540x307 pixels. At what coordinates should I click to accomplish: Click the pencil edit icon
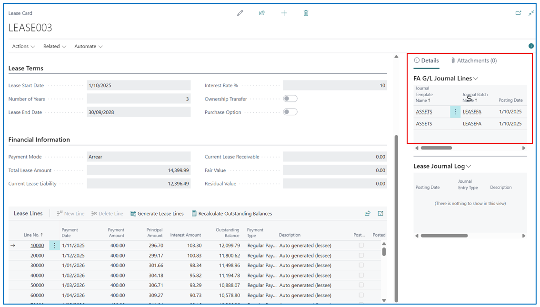pos(240,13)
